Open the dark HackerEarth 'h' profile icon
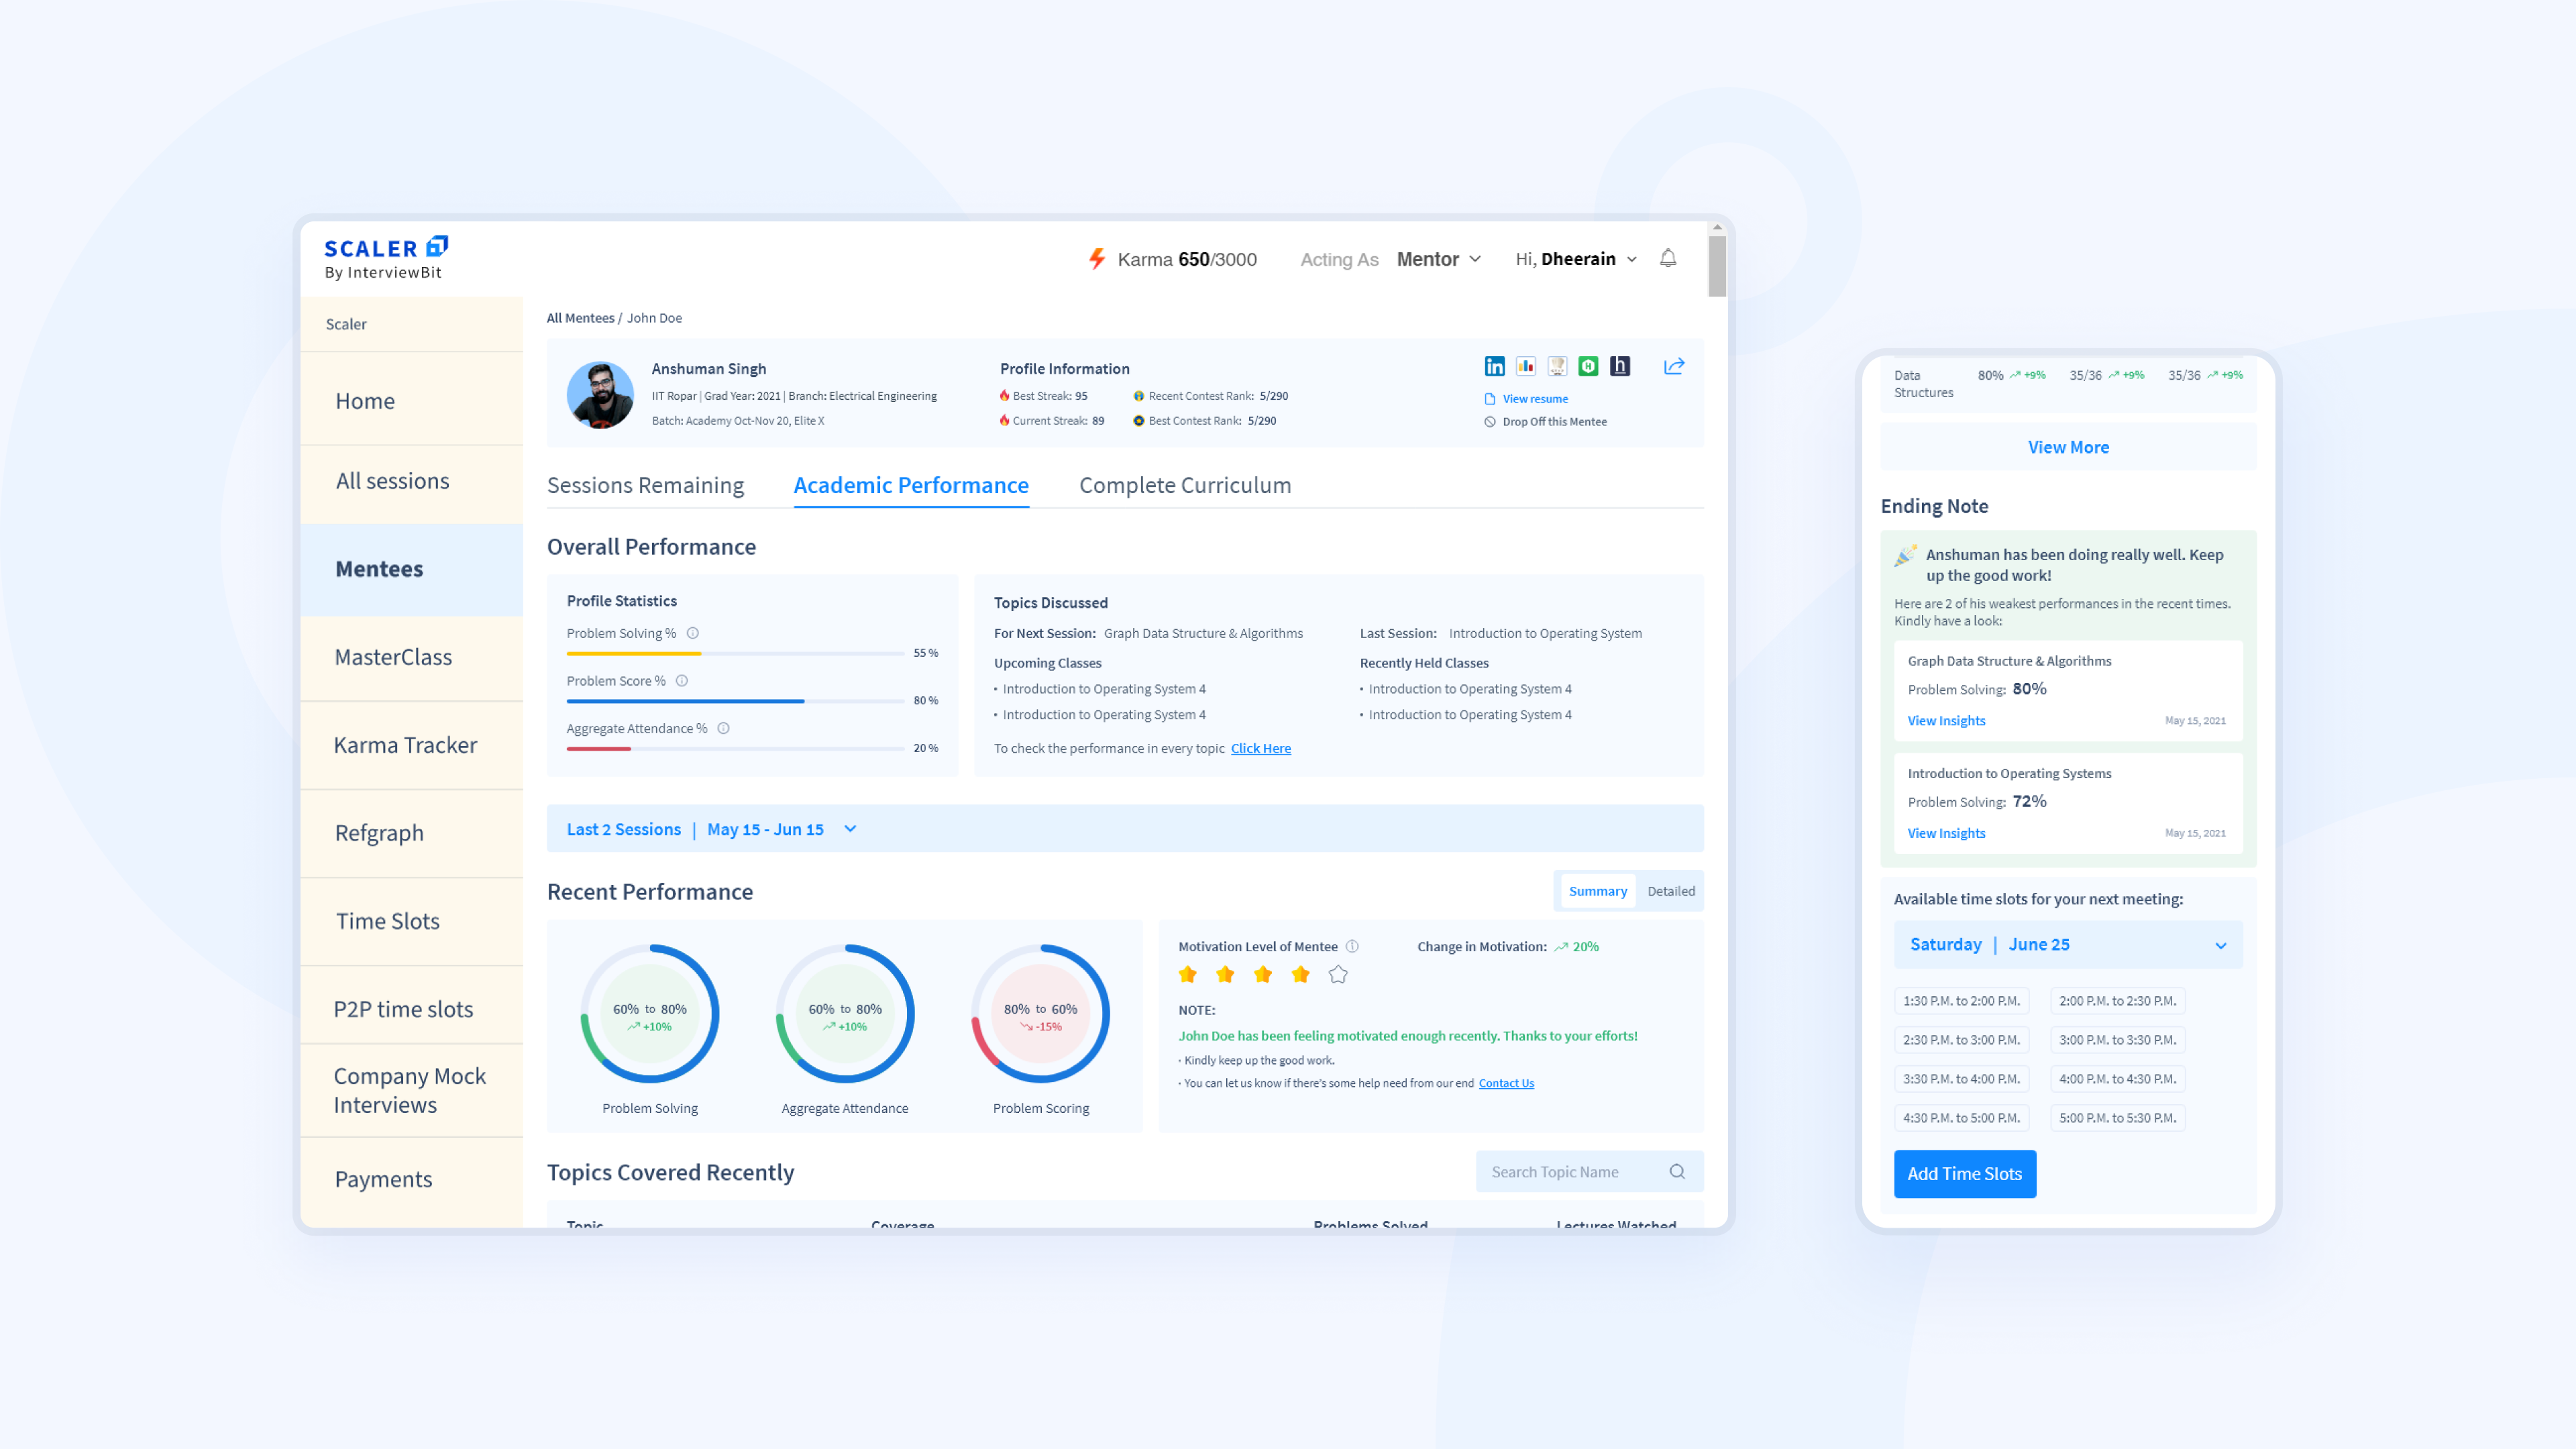This screenshot has width=2576, height=1449. tap(1620, 366)
